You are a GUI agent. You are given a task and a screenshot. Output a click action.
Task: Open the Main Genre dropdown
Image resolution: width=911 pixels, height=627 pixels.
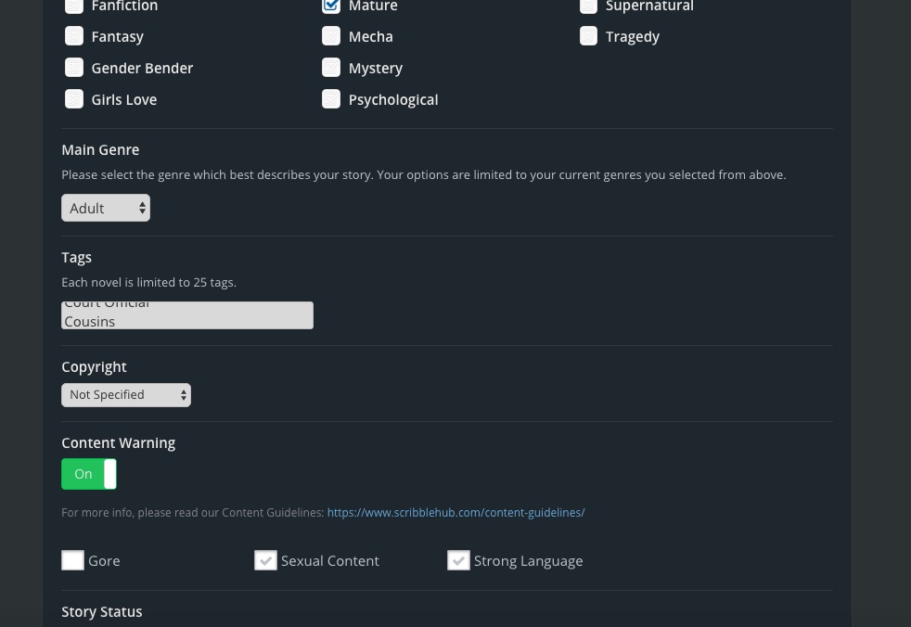[x=106, y=208]
